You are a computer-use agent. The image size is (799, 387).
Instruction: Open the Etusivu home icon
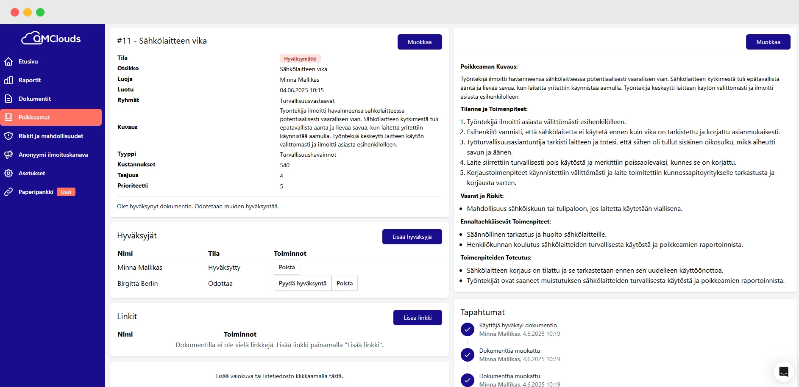(x=9, y=61)
